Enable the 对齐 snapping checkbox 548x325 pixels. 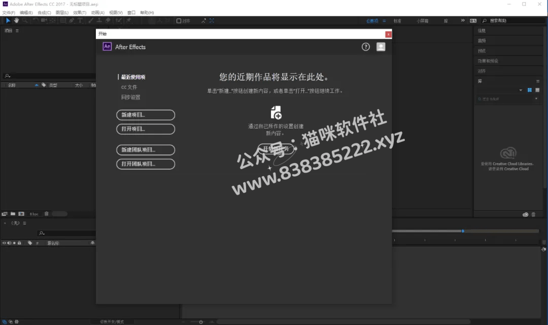tap(179, 21)
